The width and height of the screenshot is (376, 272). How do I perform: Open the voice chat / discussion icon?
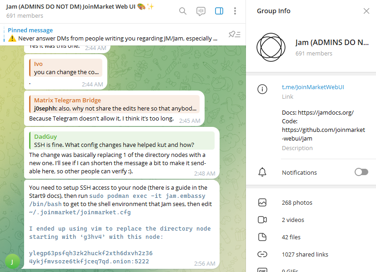click(x=201, y=11)
